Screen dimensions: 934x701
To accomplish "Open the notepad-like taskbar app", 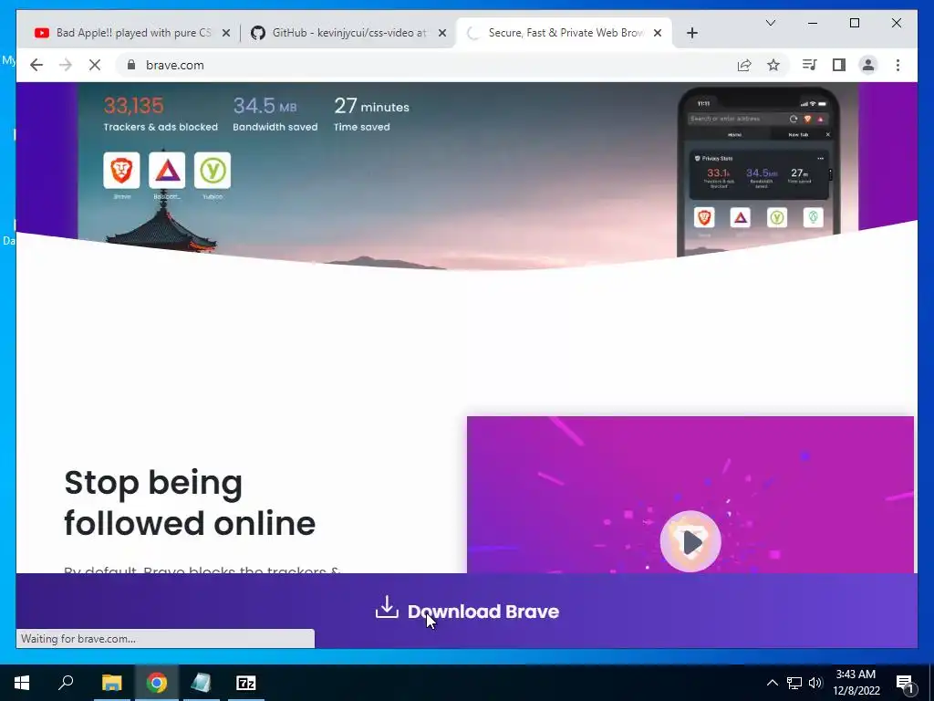I will (x=201, y=683).
